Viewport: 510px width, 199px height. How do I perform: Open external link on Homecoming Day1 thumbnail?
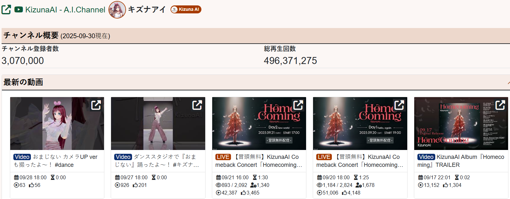[399, 105]
